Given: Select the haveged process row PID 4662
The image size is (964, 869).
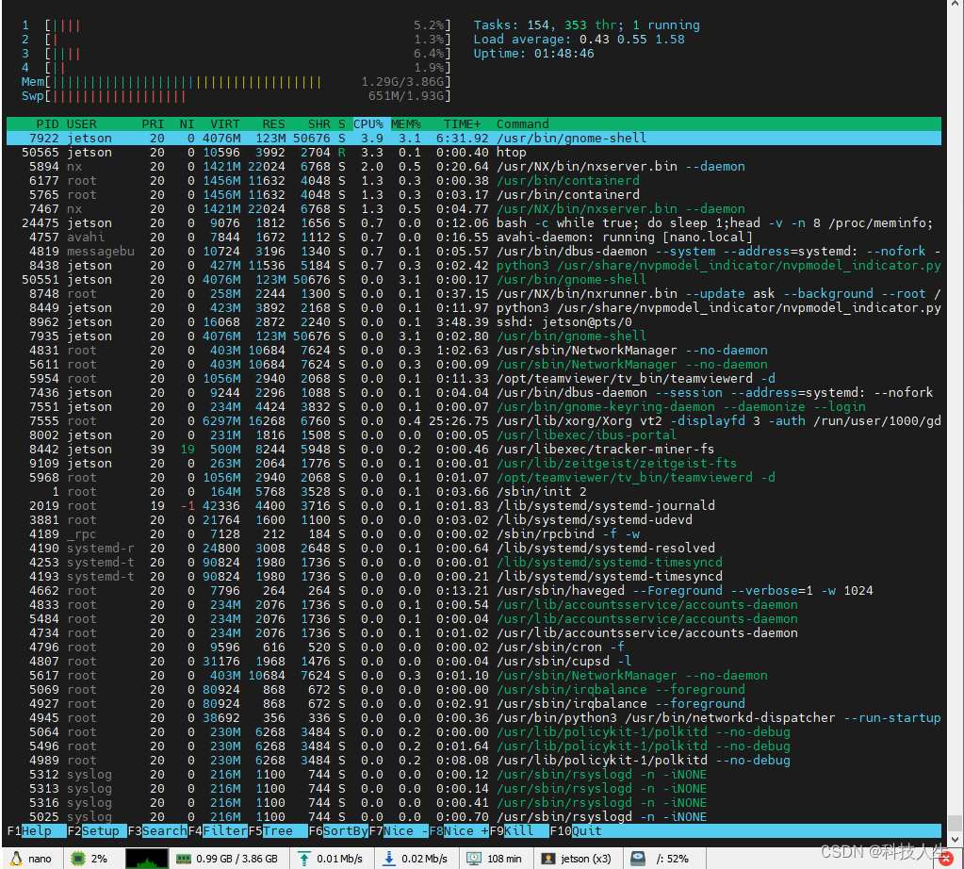Looking at the screenshot, I should (x=474, y=591).
